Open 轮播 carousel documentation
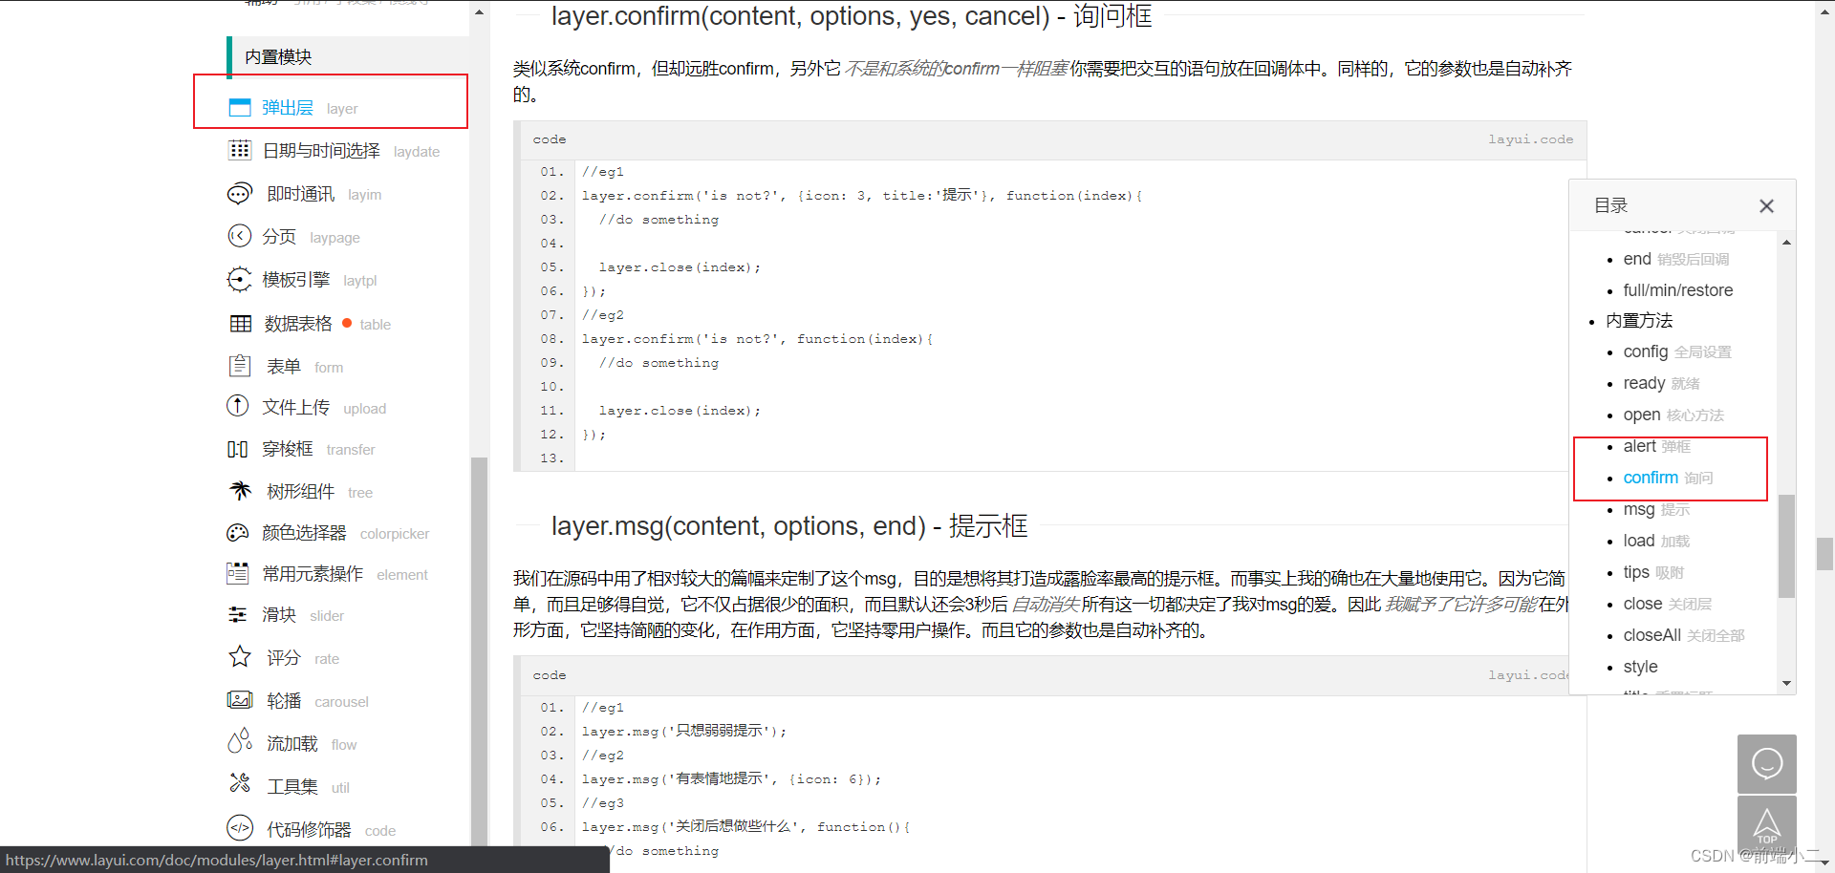The width and height of the screenshot is (1835, 873). tap(317, 701)
